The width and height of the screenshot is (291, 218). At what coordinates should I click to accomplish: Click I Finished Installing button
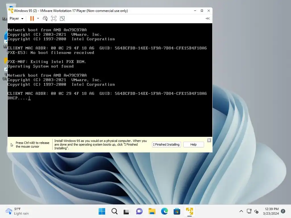166,144
